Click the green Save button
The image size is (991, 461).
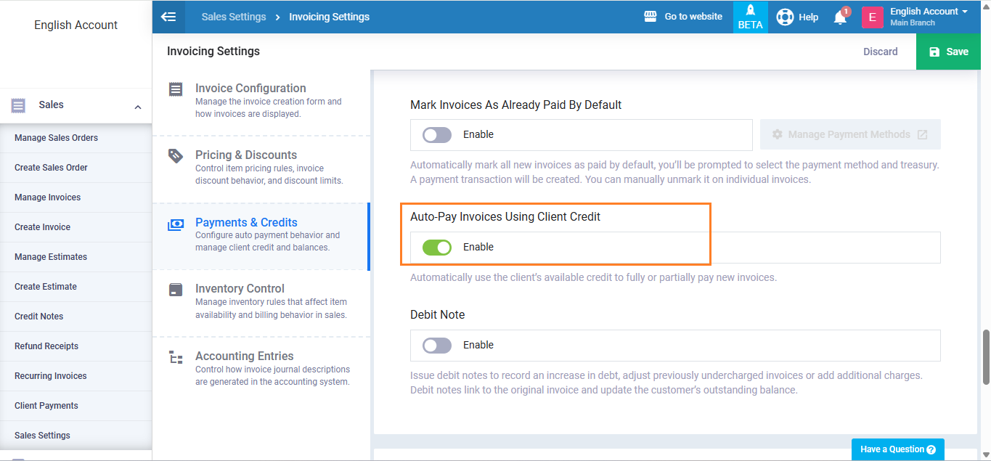[949, 52]
